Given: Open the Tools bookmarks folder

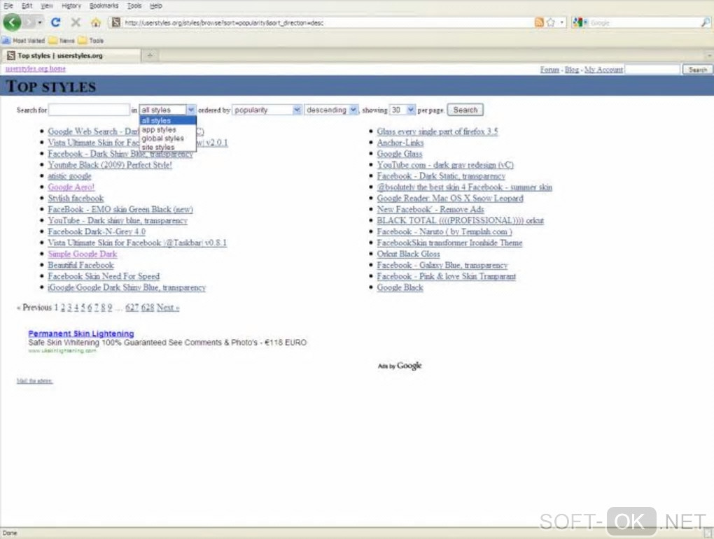Looking at the screenshot, I should coord(90,41).
